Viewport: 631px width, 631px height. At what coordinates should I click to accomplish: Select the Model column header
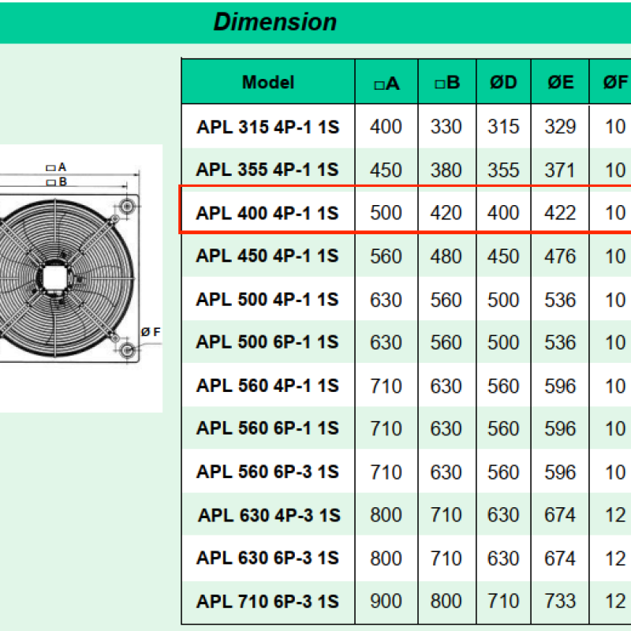pyautogui.click(x=268, y=82)
